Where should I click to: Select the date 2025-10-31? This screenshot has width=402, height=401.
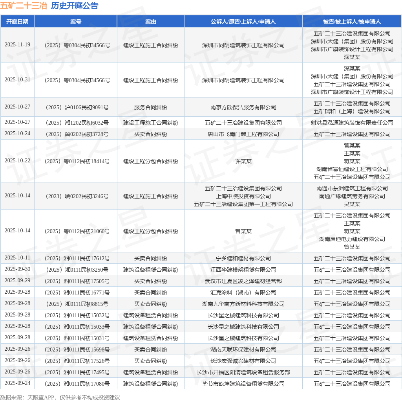click(17, 79)
